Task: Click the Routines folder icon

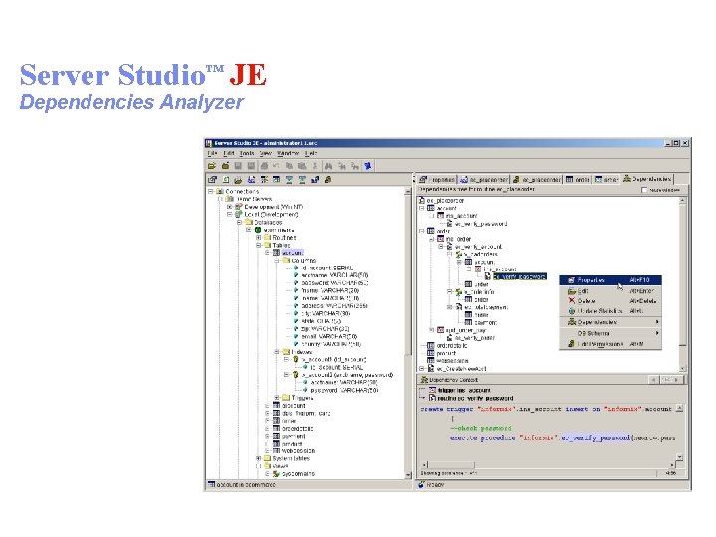Action: coord(268,238)
